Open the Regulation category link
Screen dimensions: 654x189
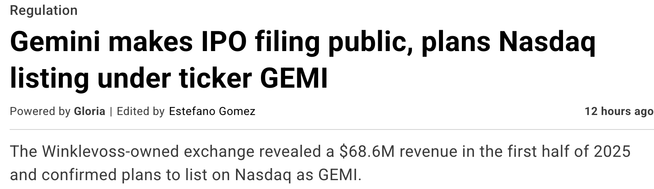click(43, 10)
